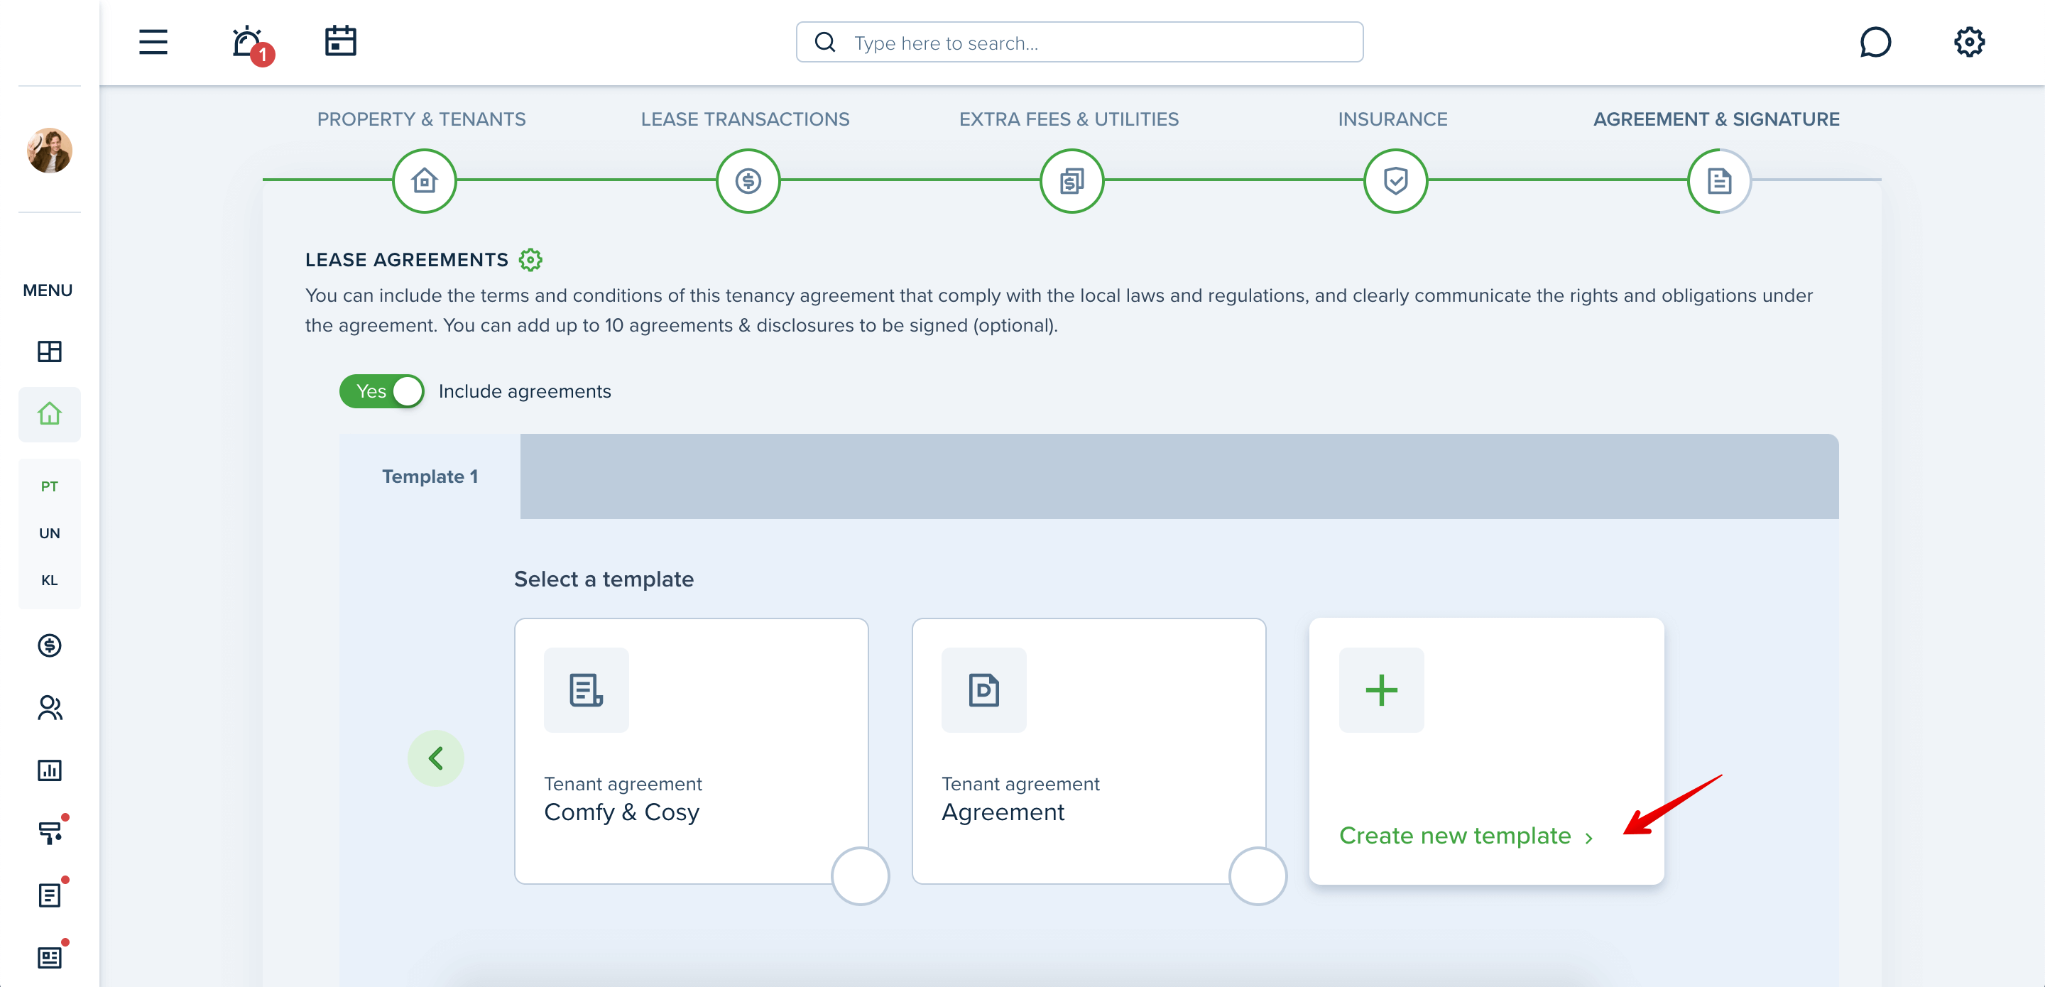Open PT sidebar item

[49, 486]
